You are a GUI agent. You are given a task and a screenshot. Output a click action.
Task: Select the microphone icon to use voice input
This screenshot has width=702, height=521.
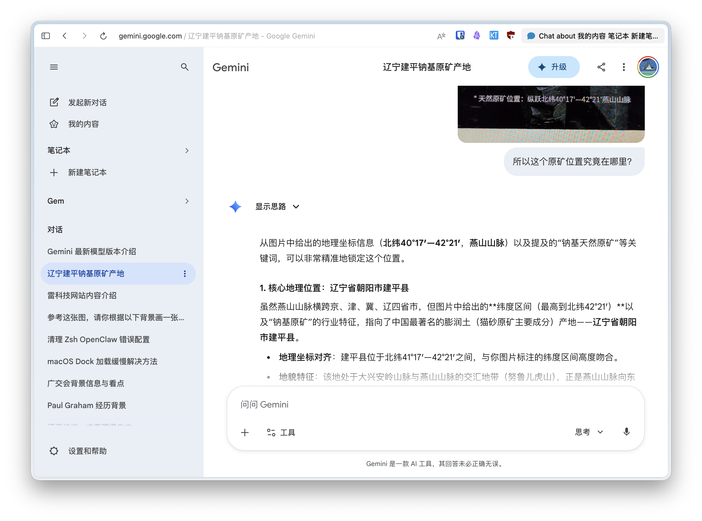pos(627,432)
